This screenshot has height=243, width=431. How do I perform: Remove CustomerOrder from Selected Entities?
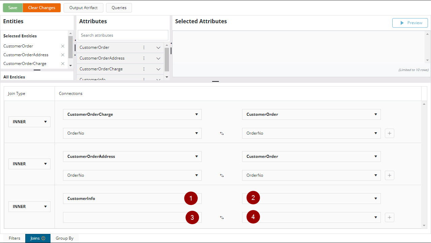click(x=63, y=46)
